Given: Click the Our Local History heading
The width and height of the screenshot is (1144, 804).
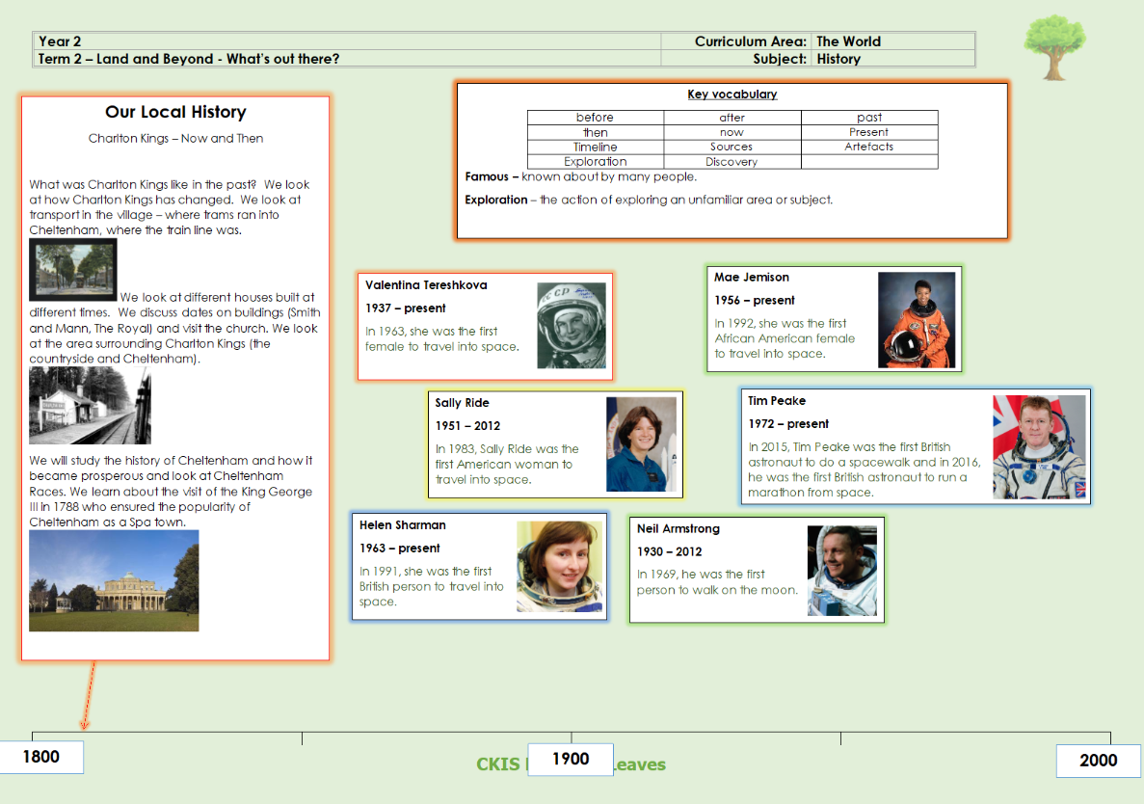Looking at the screenshot, I should (175, 113).
